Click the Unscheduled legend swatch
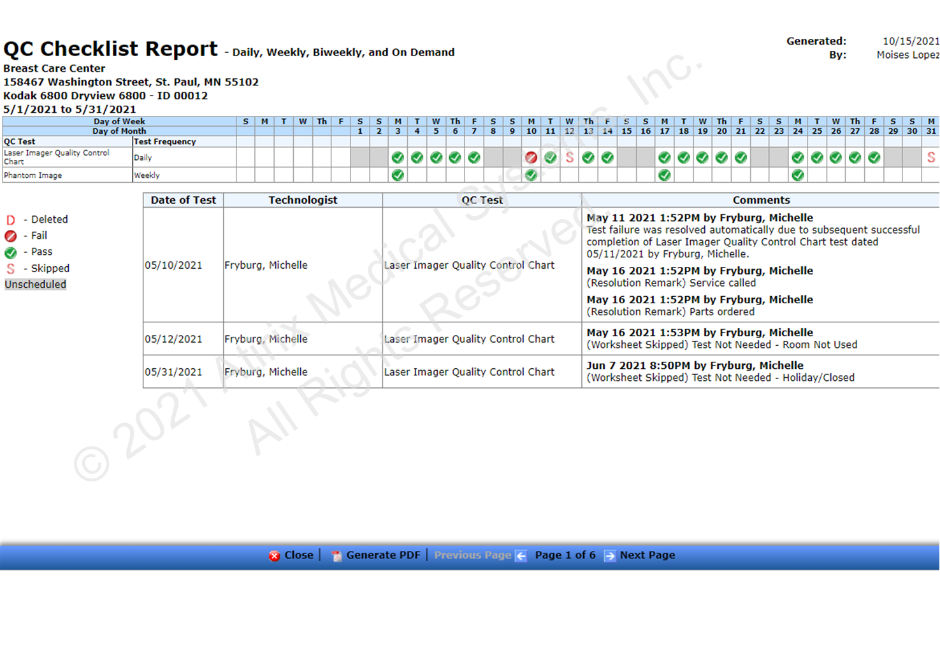Viewport: 940px width, 672px height. (36, 285)
